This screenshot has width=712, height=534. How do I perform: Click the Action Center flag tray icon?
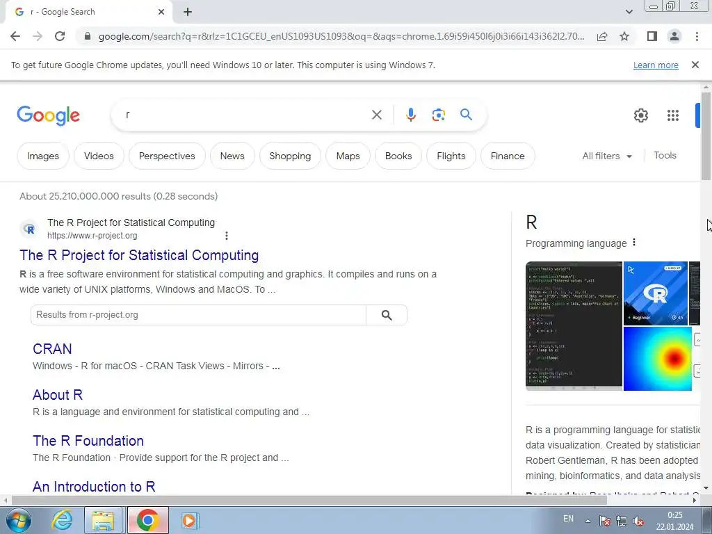coord(604,521)
